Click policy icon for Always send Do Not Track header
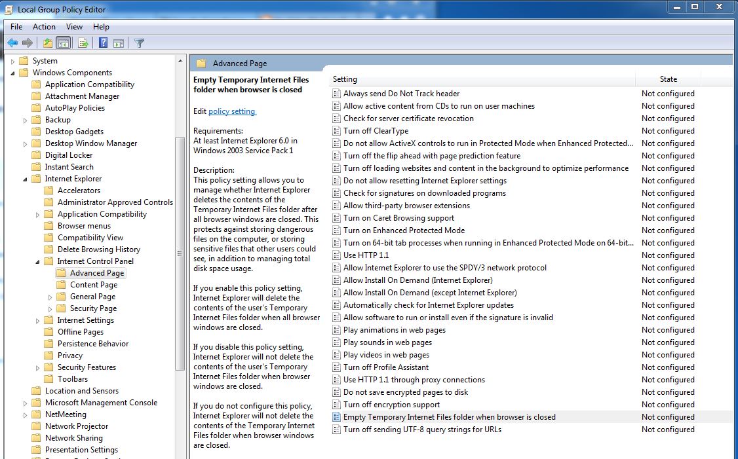Image resolution: width=738 pixels, height=459 pixels. 336,94
